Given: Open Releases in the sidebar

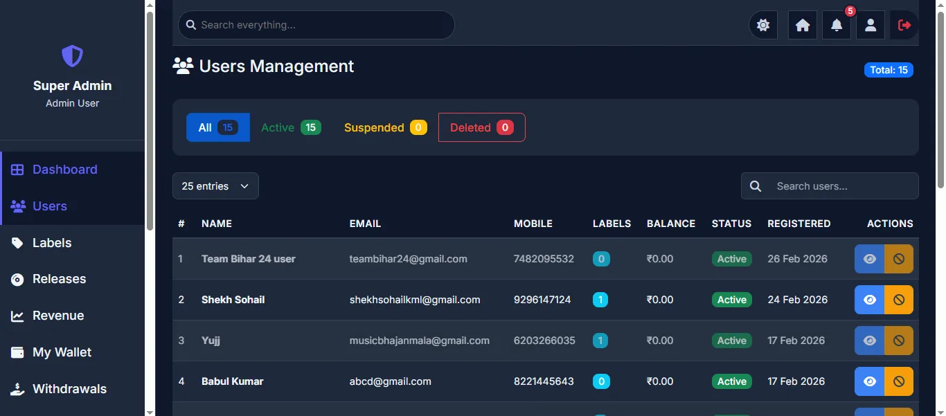Looking at the screenshot, I should 73,279.
